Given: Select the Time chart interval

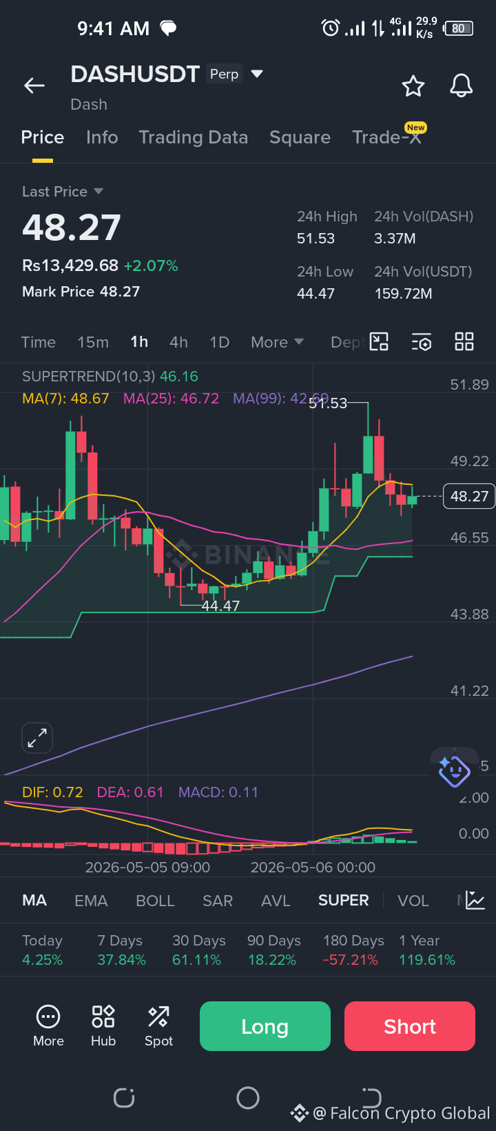Looking at the screenshot, I should coord(39,342).
